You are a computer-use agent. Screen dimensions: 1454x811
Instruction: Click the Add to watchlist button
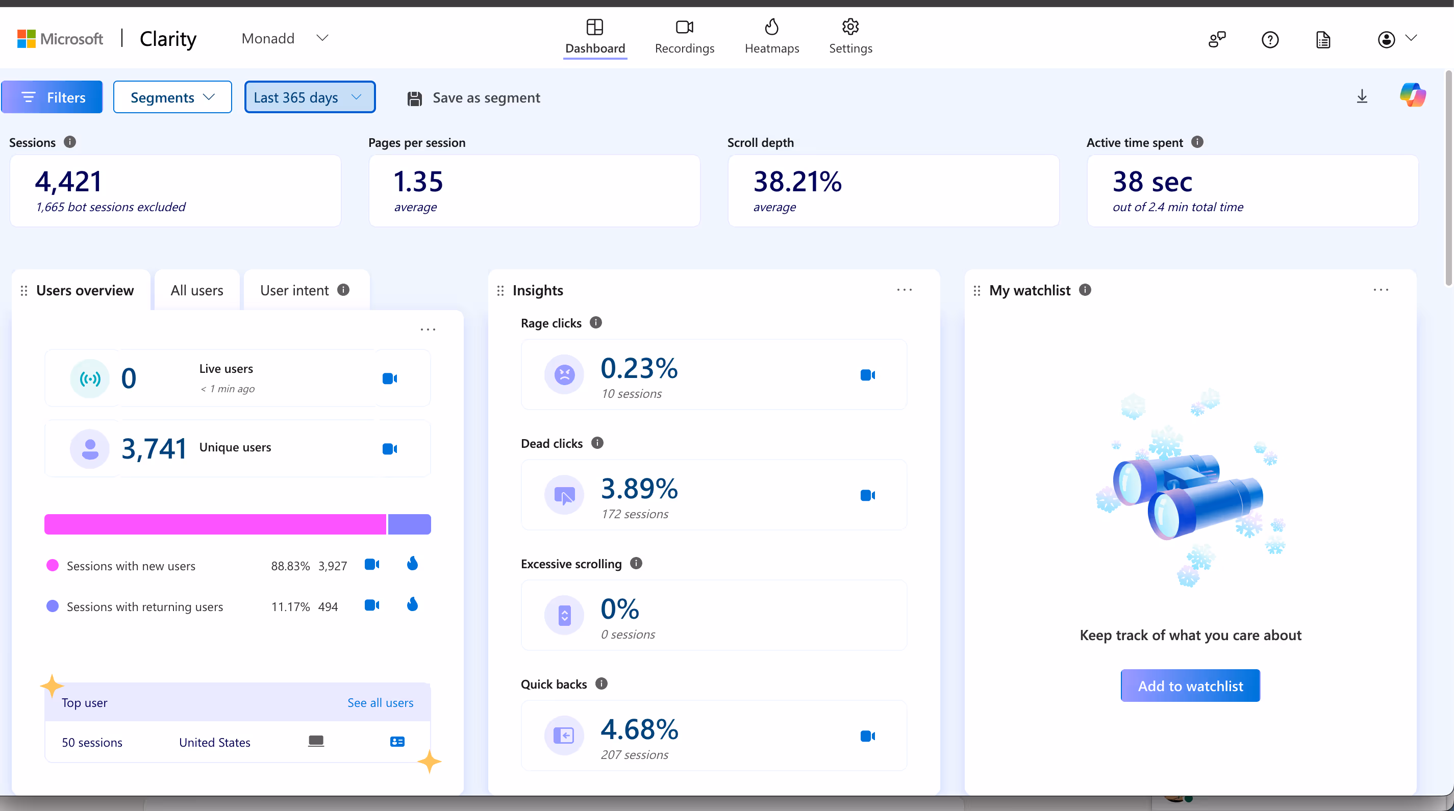pos(1190,686)
